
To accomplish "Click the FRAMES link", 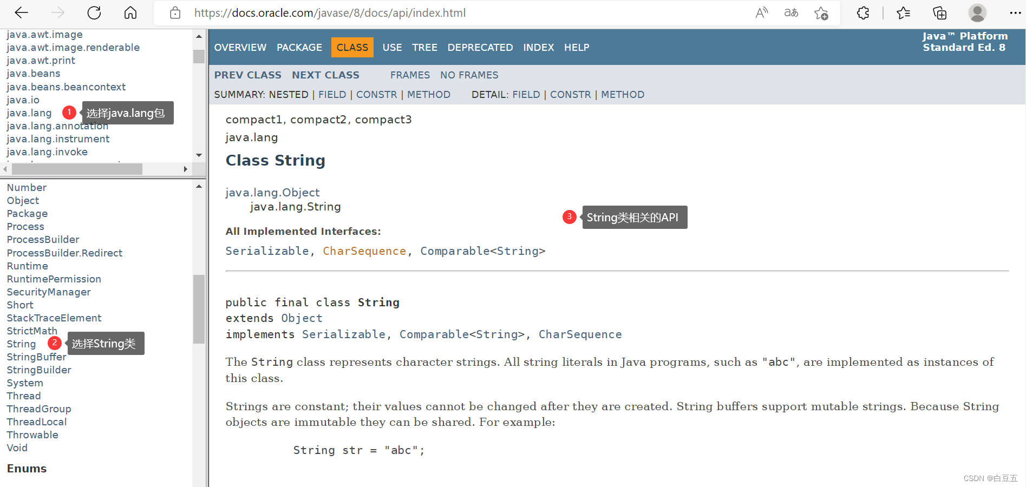I will tap(410, 75).
